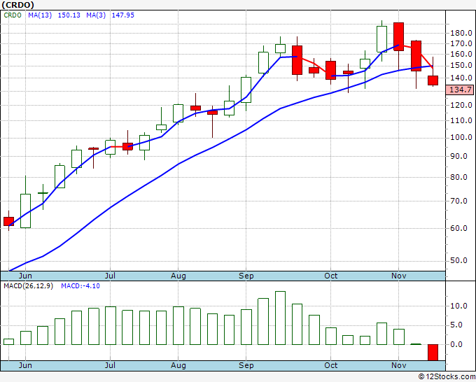
Task: Click the MACD(26,12,9) indicator label
Action: (x=28, y=286)
